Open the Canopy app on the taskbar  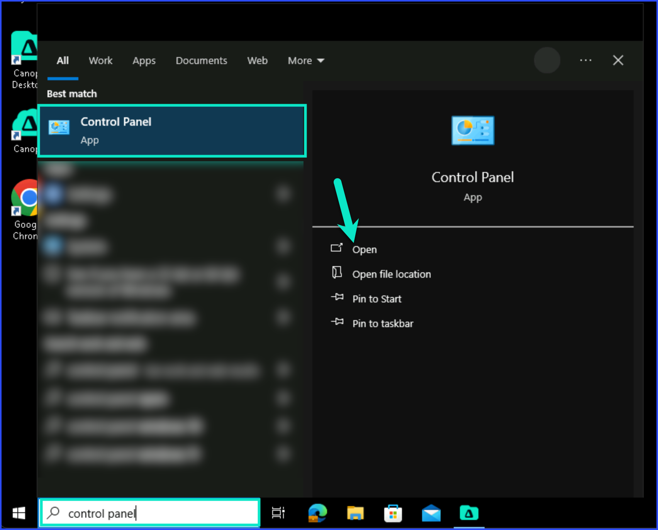[x=469, y=513]
